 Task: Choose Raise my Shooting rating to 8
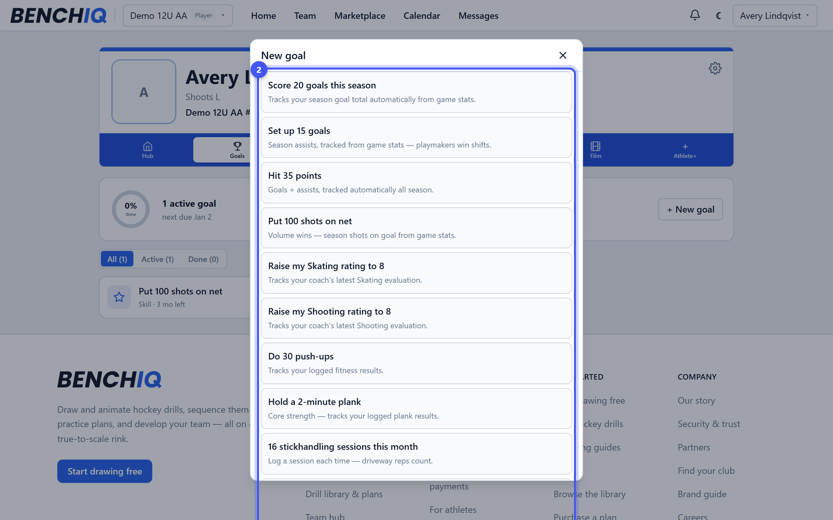coord(416,318)
